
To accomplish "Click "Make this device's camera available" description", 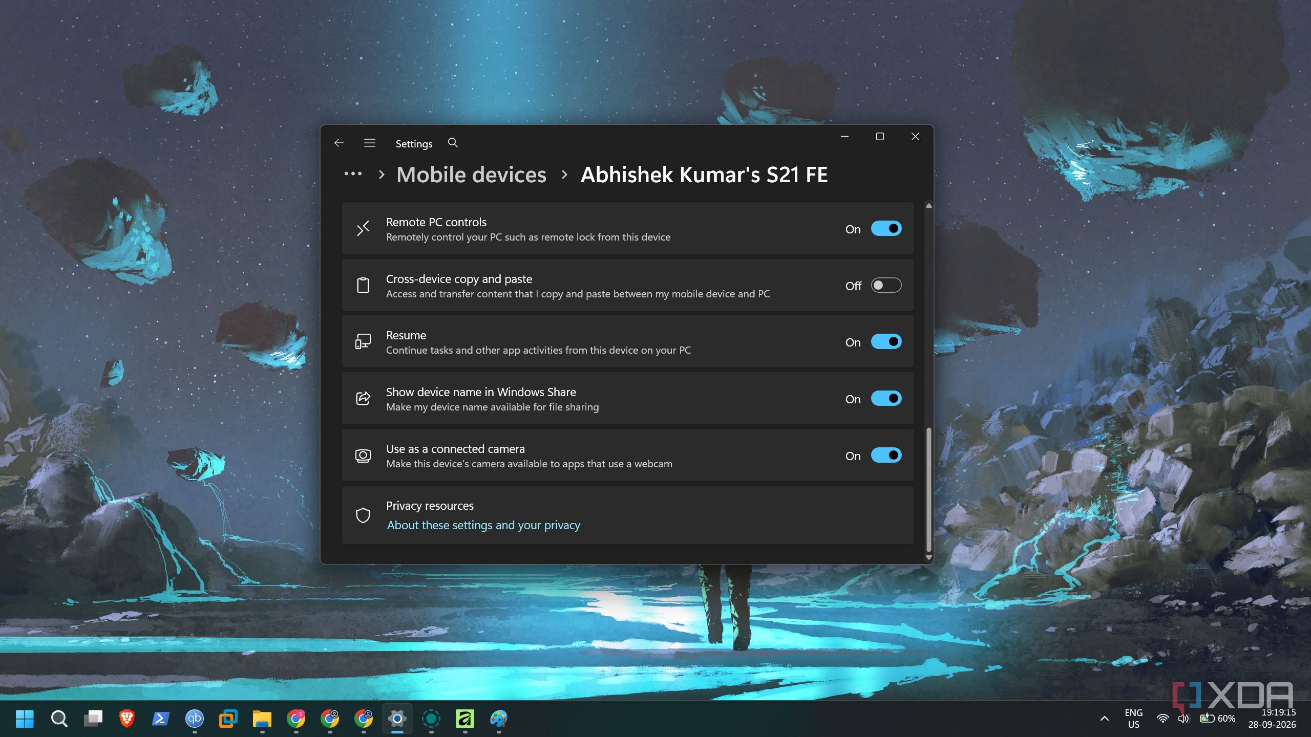I will (x=529, y=464).
